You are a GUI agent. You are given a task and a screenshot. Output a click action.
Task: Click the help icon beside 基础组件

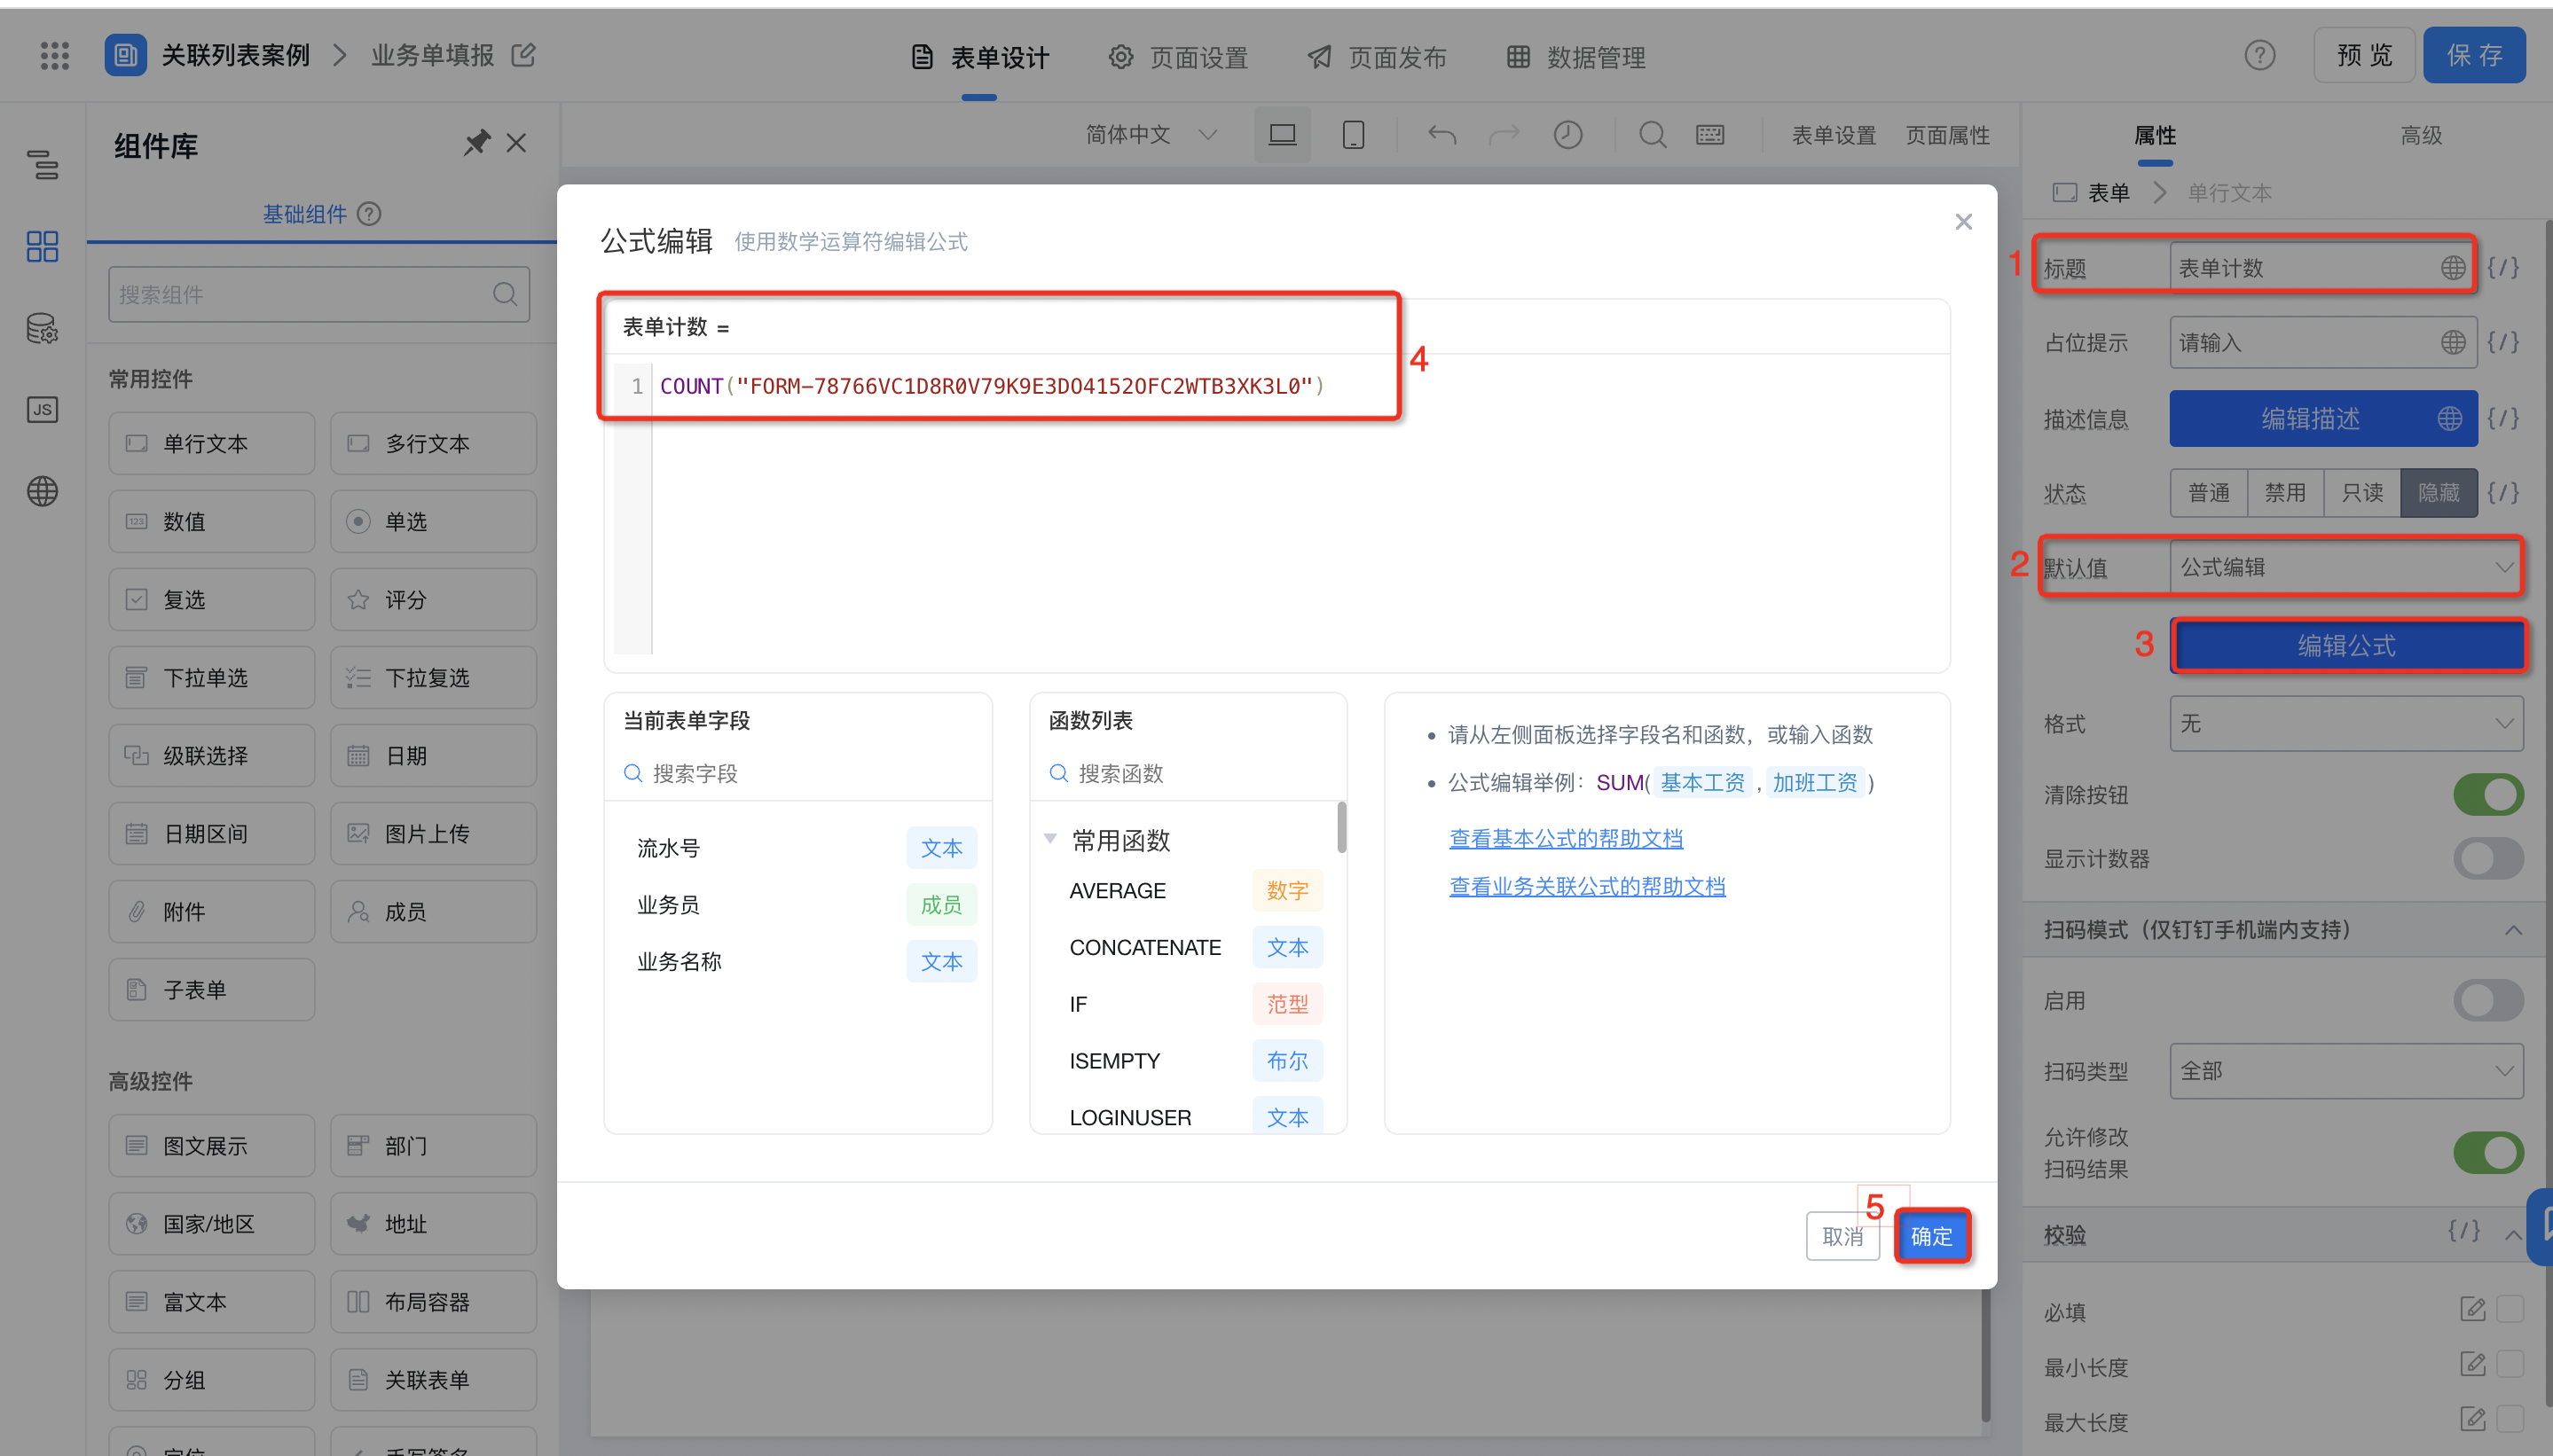click(x=369, y=213)
